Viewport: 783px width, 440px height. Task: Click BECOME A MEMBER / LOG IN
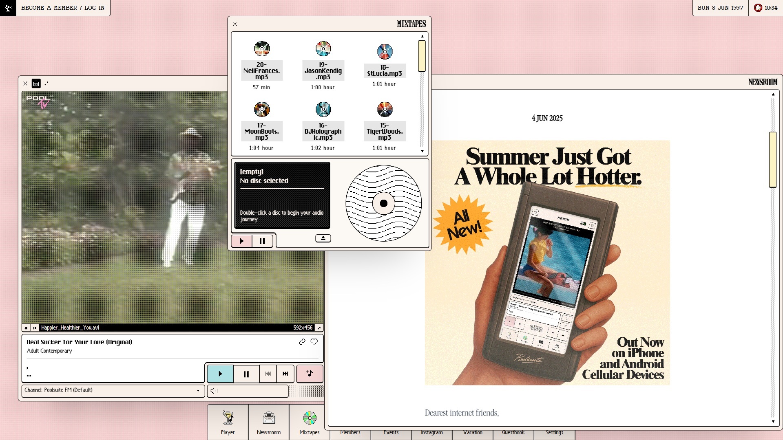point(63,7)
